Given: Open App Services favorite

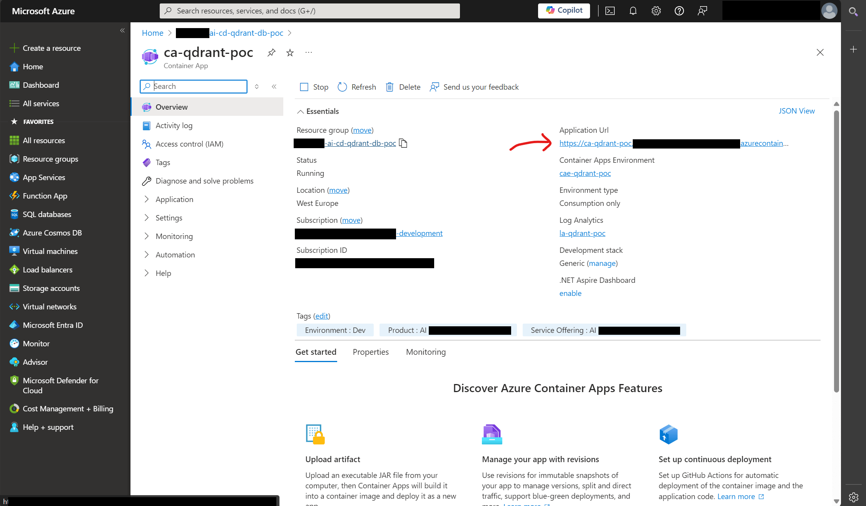Looking at the screenshot, I should coord(37,177).
